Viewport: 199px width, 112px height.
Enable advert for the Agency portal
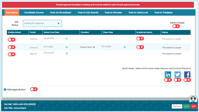pos(12,54)
